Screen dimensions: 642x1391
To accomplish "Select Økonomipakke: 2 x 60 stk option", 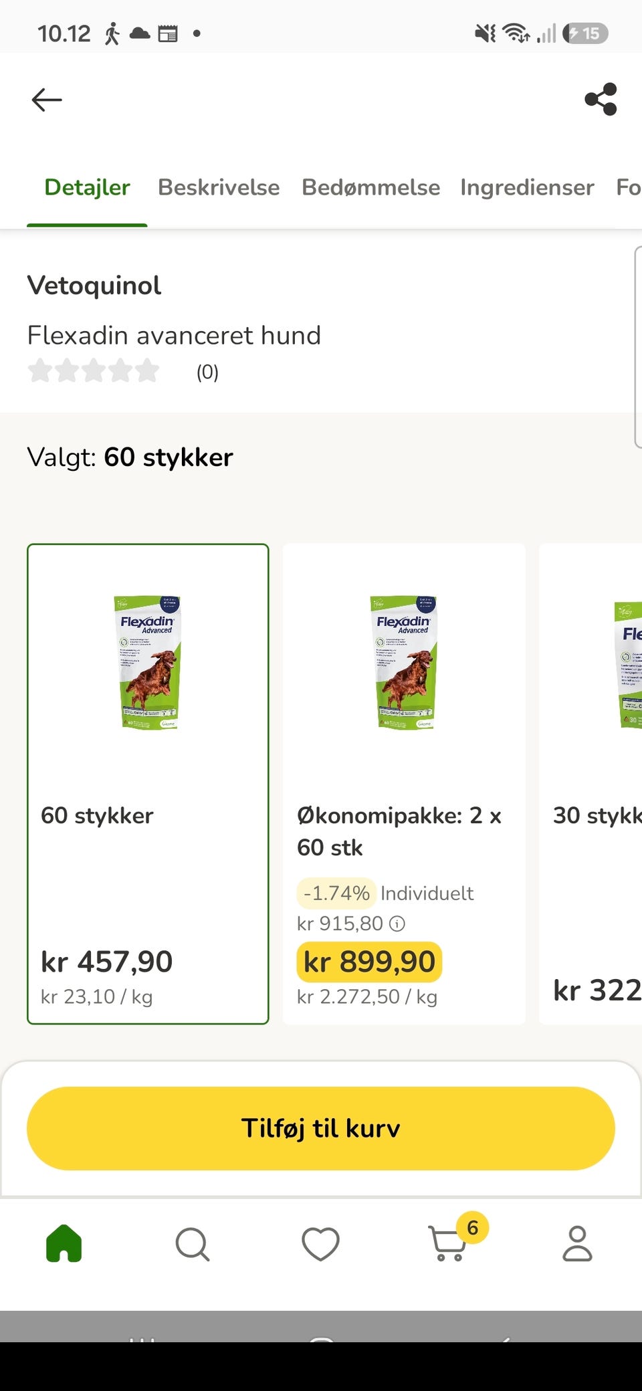I will [404, 784].
